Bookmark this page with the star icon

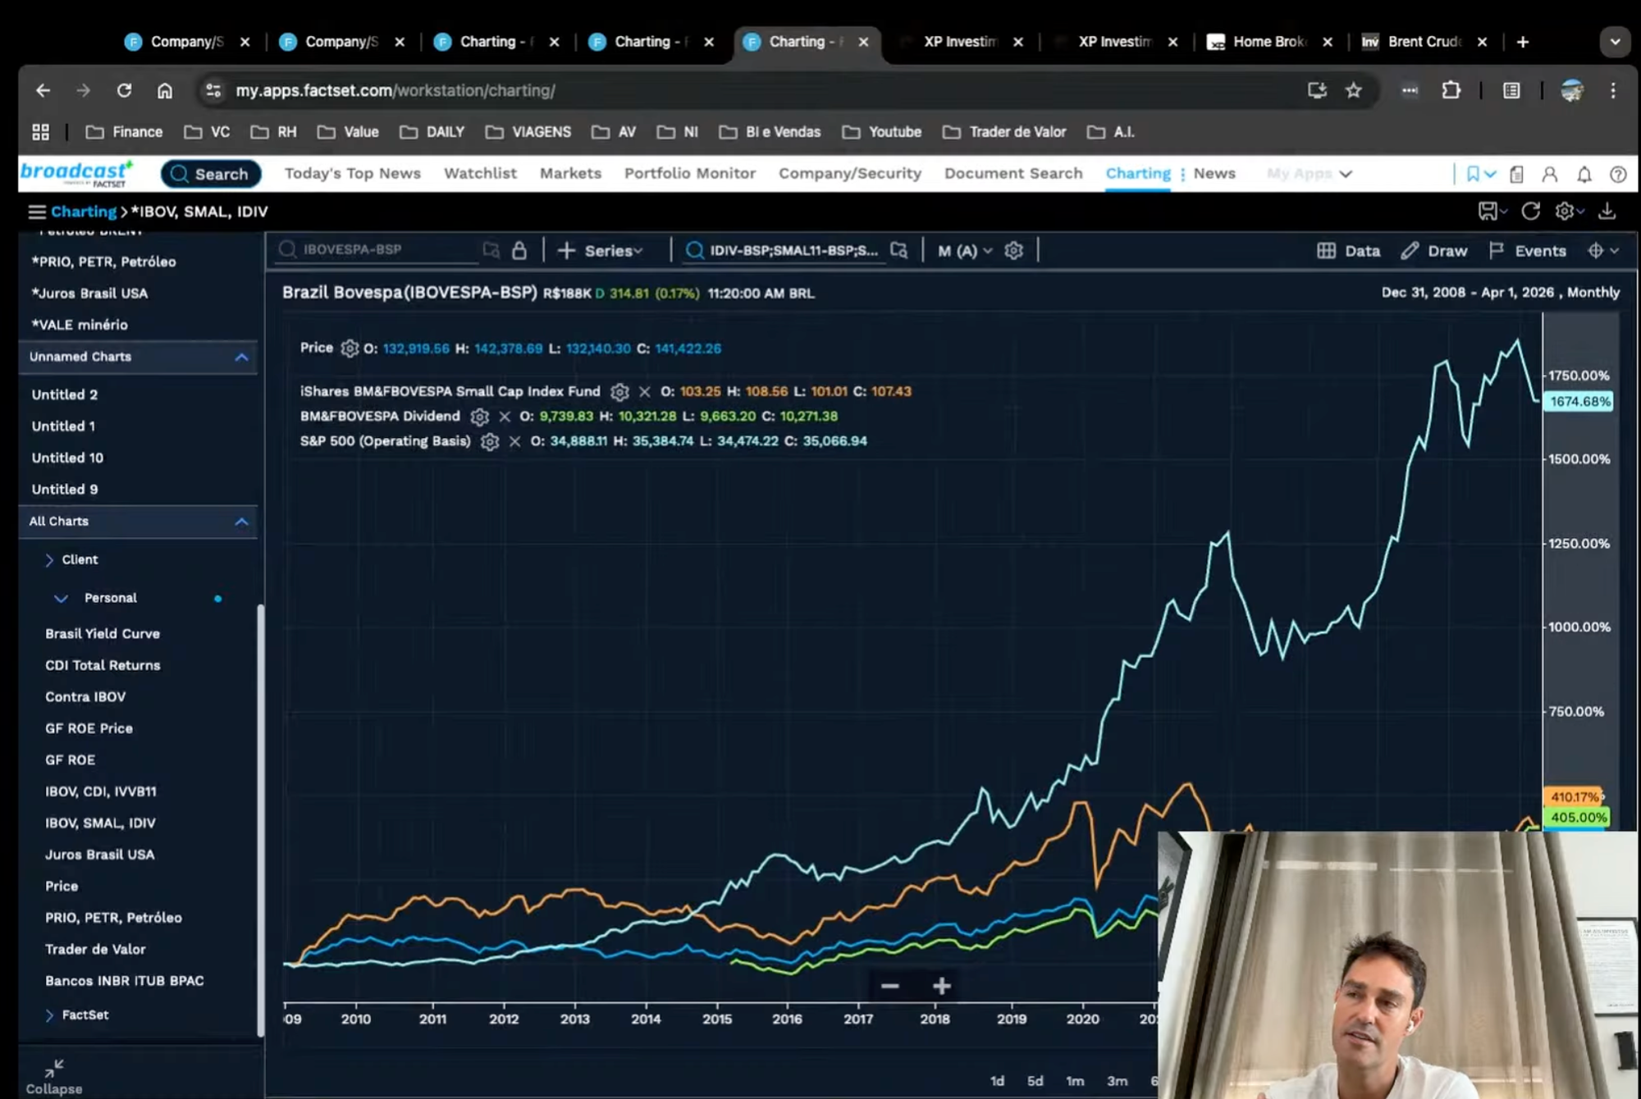(1354, 91)
